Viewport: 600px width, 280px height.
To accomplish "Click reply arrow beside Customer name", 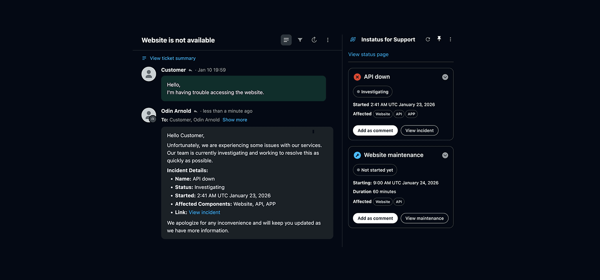I will [x=190, y=70].
